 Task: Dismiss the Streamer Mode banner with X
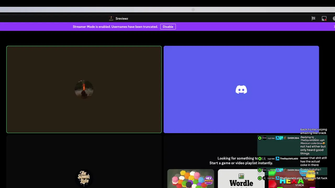pos(334,27)
